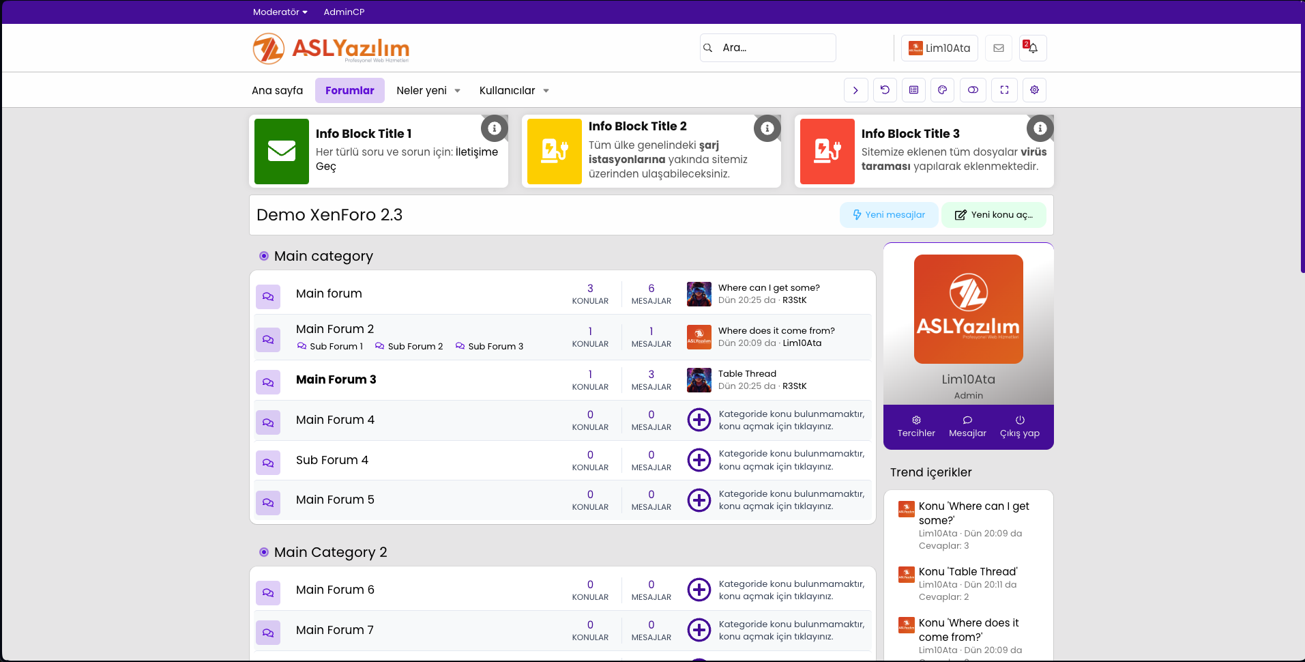Collapse the Main Category 2 section bullet
Viewport: 1305px width, 662px height.
(264, 552)
